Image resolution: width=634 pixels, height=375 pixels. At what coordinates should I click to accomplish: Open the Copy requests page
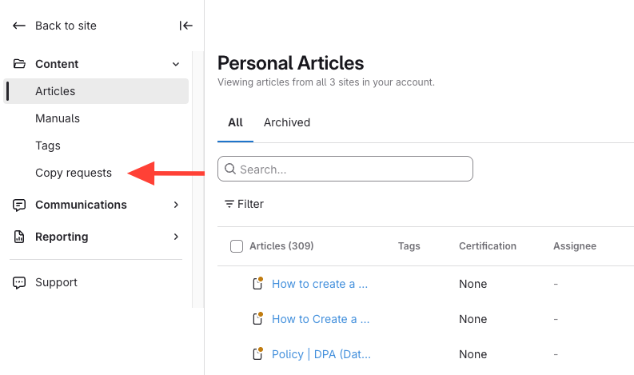pyautogui.click(x=74, y=173)
